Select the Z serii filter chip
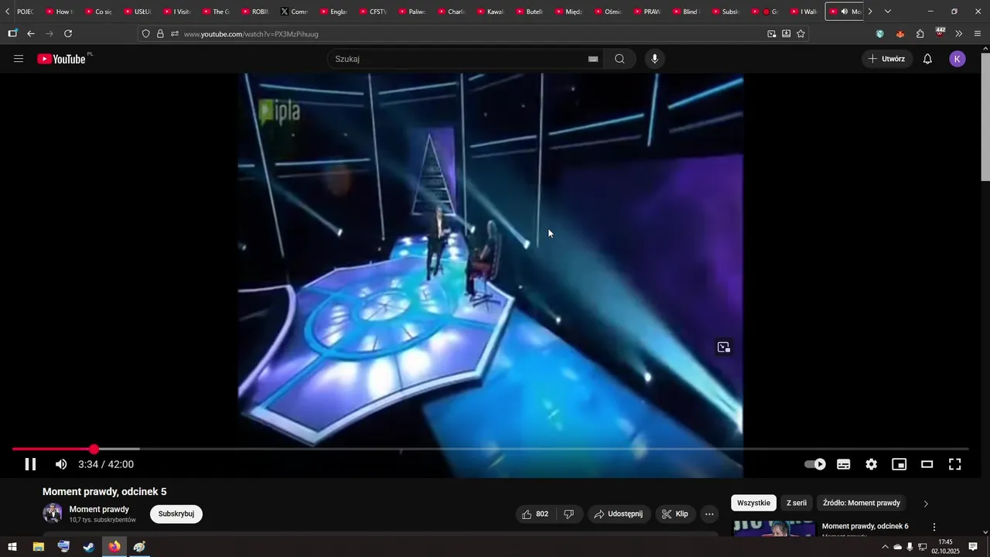 797,503
